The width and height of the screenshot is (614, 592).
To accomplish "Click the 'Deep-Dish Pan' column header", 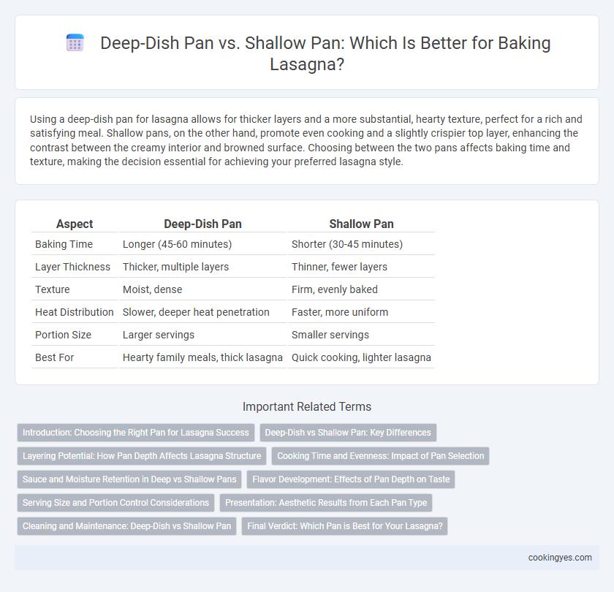I will [202, 224].
